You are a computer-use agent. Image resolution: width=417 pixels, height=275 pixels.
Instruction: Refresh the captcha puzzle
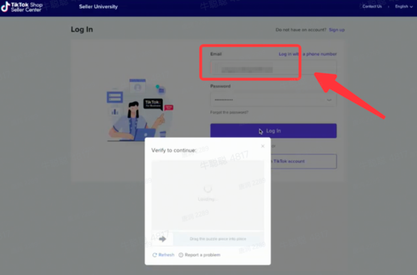(x=163, y=255)
